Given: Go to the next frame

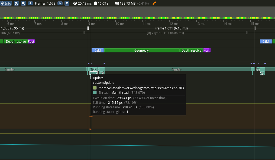Looking at the screenshot, I should (60, 3).
